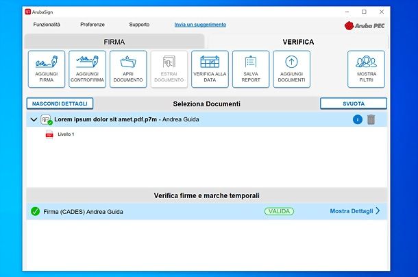Open the Preferenze menu
This screenshot has width=418, height=277.
click(x=93, y=25)
